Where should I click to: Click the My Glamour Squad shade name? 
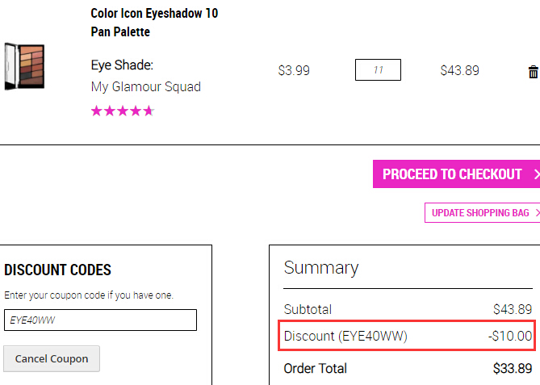[x=145, y=87]
